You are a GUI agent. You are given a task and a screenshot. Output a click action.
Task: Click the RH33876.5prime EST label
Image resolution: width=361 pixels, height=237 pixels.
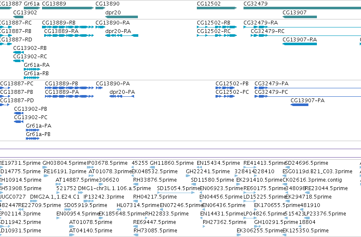pos(155,180)
